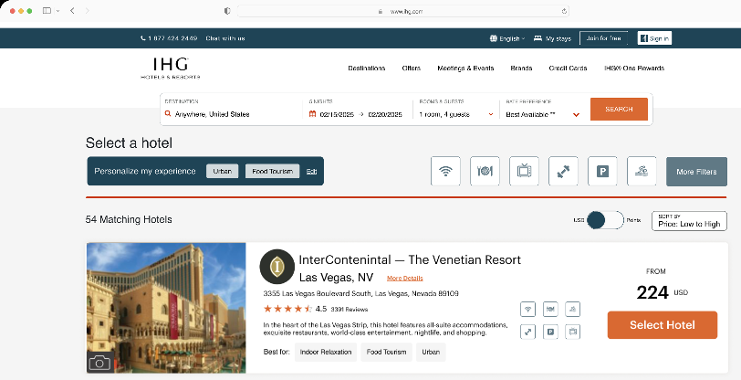
Task: Open the Rooms & Guests dropdown
Action: [456, 110]
